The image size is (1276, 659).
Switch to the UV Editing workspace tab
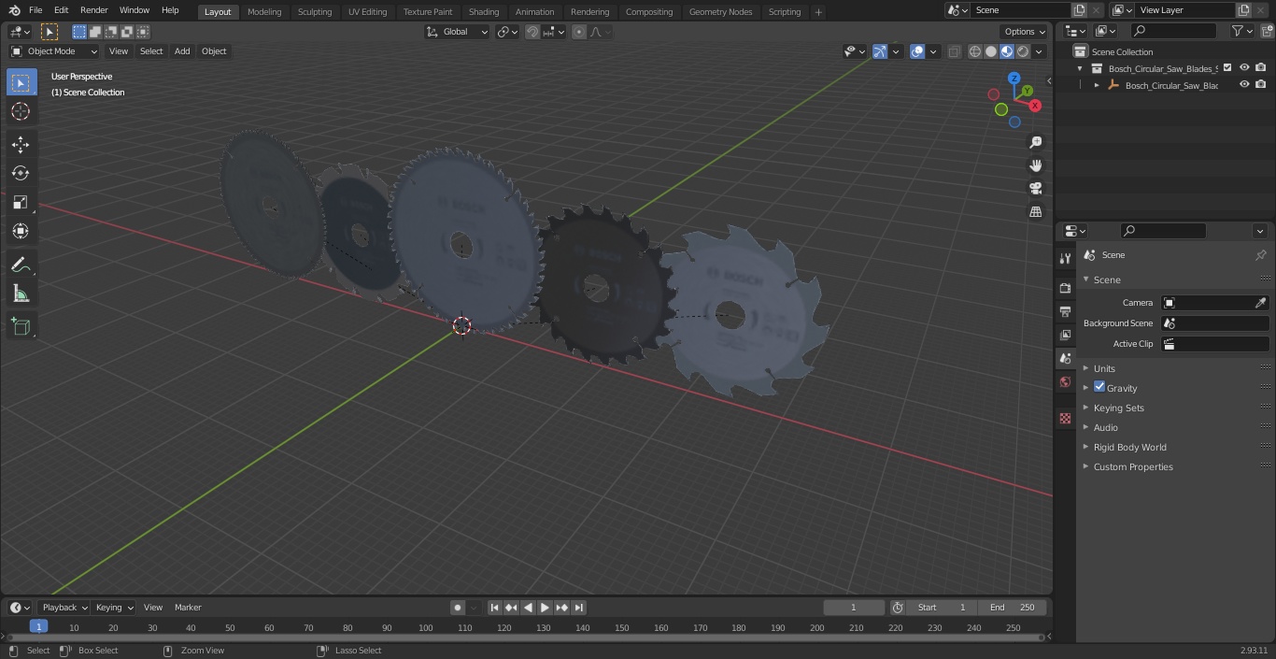[367, 11]
